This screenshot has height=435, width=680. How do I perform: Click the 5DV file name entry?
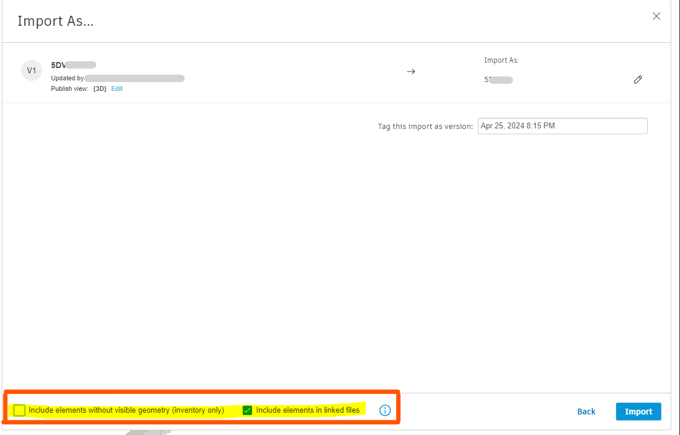pyautogui.click(x=60, y=64)
